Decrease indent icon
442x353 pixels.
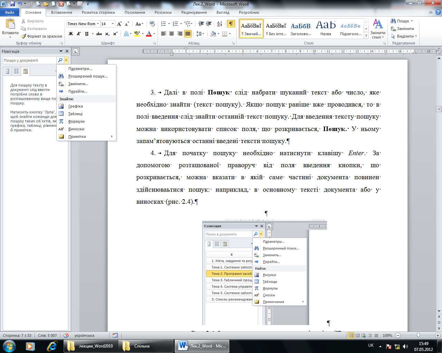point(201,24)
